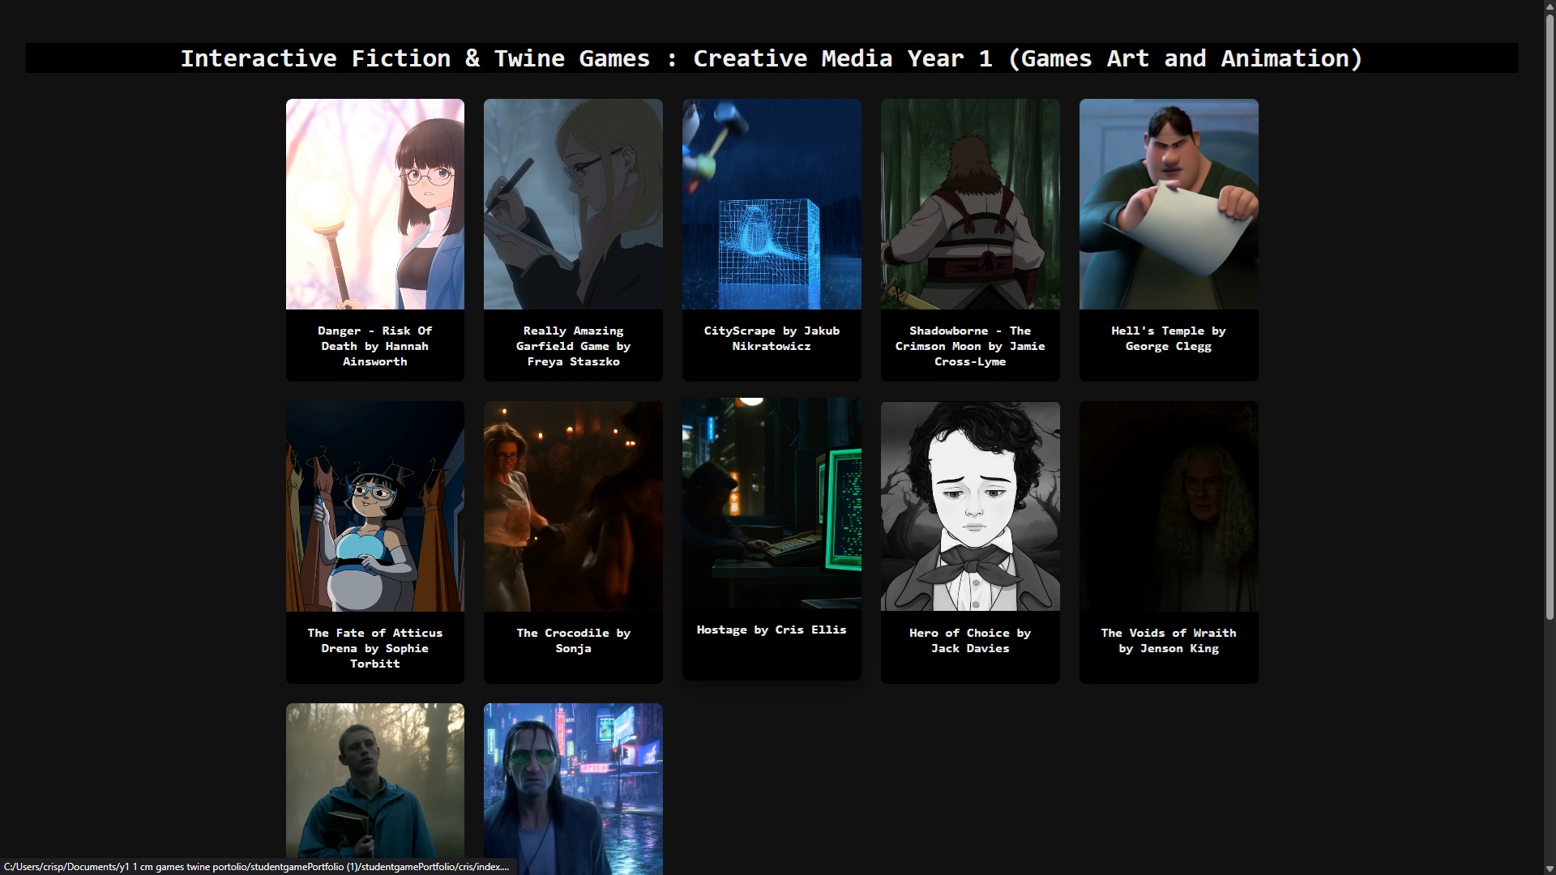Click the Really Amazing Garfield Game cover image
Screen dimensions: 1556x875
573,204
